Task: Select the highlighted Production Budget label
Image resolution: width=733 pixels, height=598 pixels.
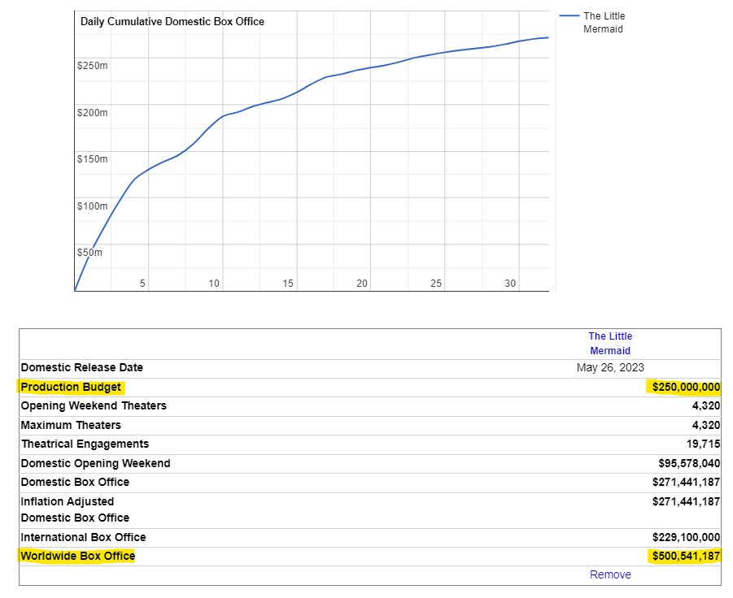Action: coord(71,387)
